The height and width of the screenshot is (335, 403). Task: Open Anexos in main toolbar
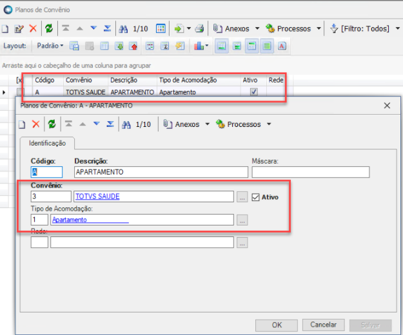(x=231, y=28)
